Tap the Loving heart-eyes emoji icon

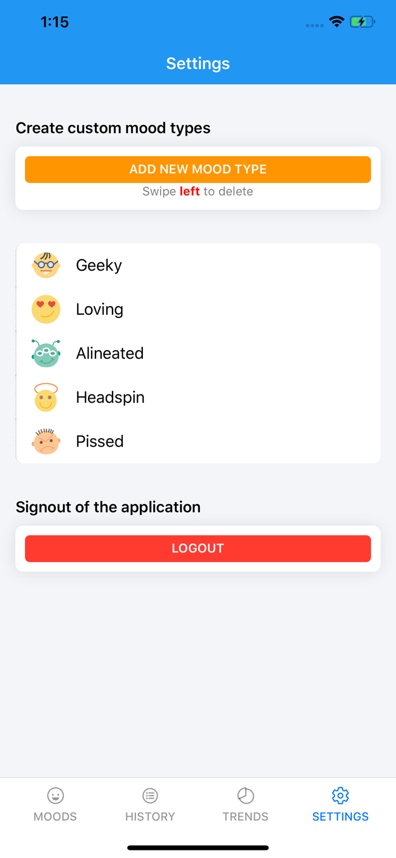click(46, 309)
